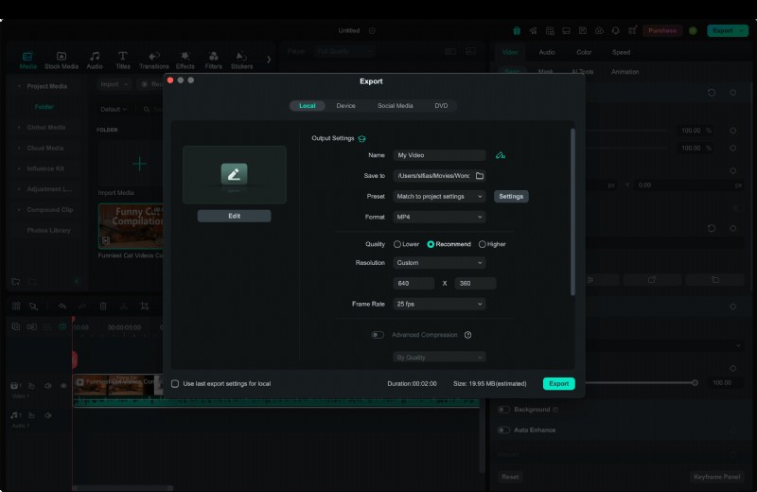The width and height of the screenshot is (757, 492).
Task: Hide the Video 1 track eye
Action: pyautogui.click(x=63, y=386)
